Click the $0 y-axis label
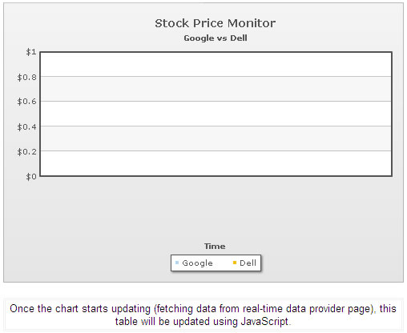Viewport: 407px width, 333px height. pos(31,176)
